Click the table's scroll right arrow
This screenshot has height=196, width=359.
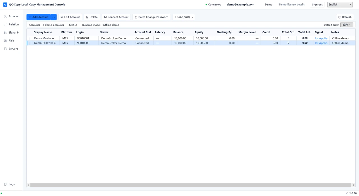(353, 185)
